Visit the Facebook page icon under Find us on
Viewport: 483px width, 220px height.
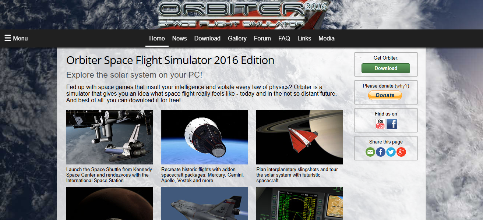tap(392, 124)
